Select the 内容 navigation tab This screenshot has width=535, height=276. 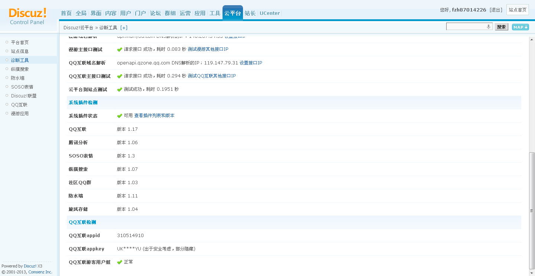111,13
